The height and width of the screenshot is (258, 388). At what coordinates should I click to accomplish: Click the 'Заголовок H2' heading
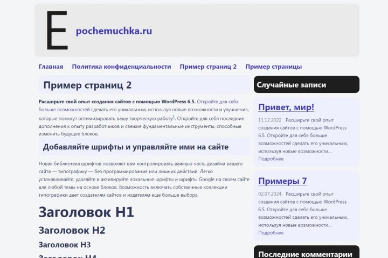pos(72,231)
